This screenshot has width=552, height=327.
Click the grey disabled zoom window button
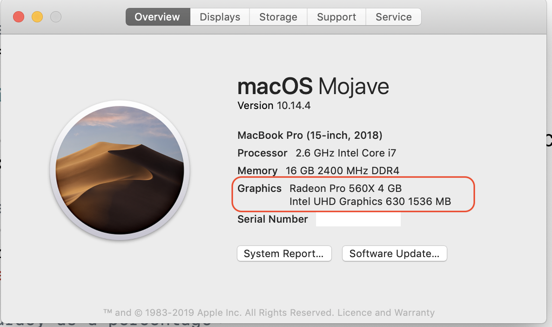(56, 17)
